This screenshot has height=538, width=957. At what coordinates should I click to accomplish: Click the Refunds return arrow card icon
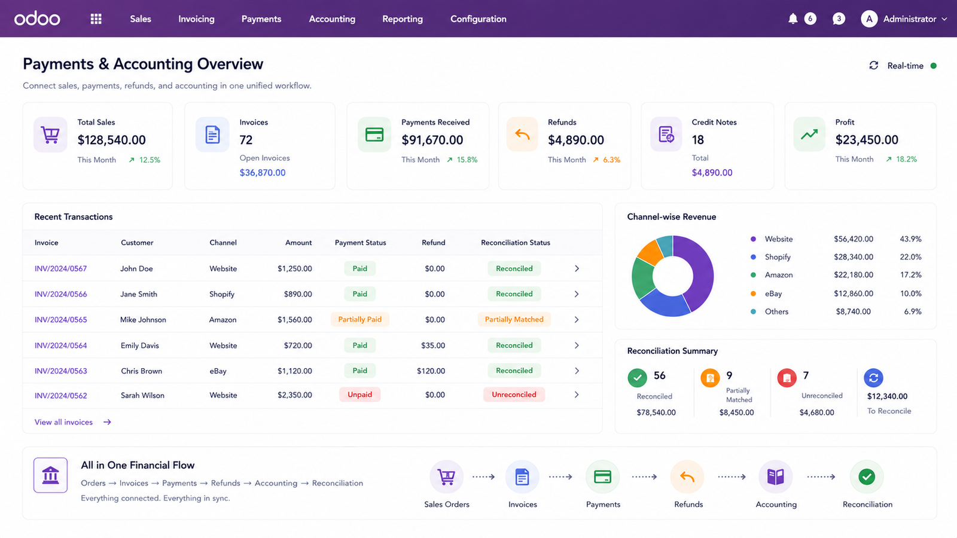pyautogui.click(x=522, y=134)
